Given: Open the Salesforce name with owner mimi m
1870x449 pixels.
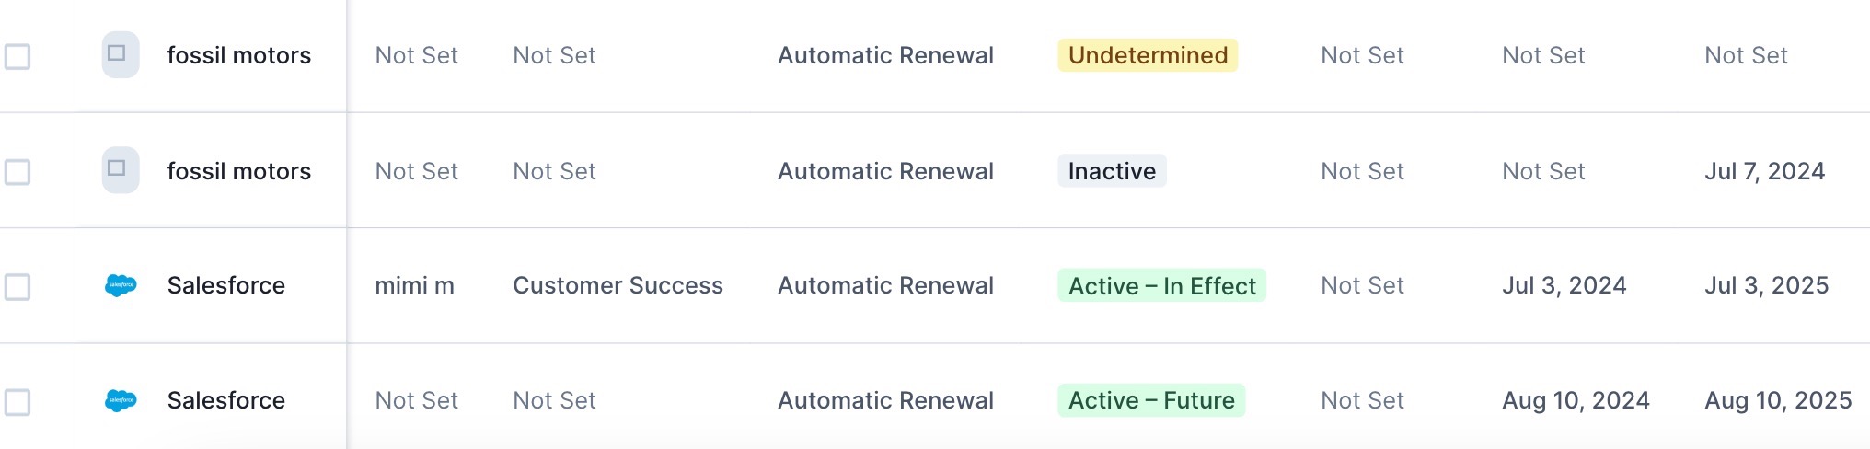Looking at the screenshot, I should click(x=226, y=285).
